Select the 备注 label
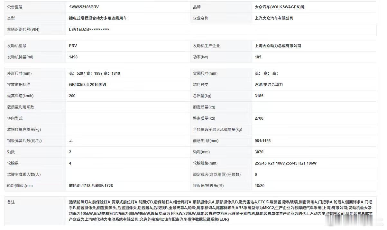This screenshot has width=387, height=230. point(11,202)
